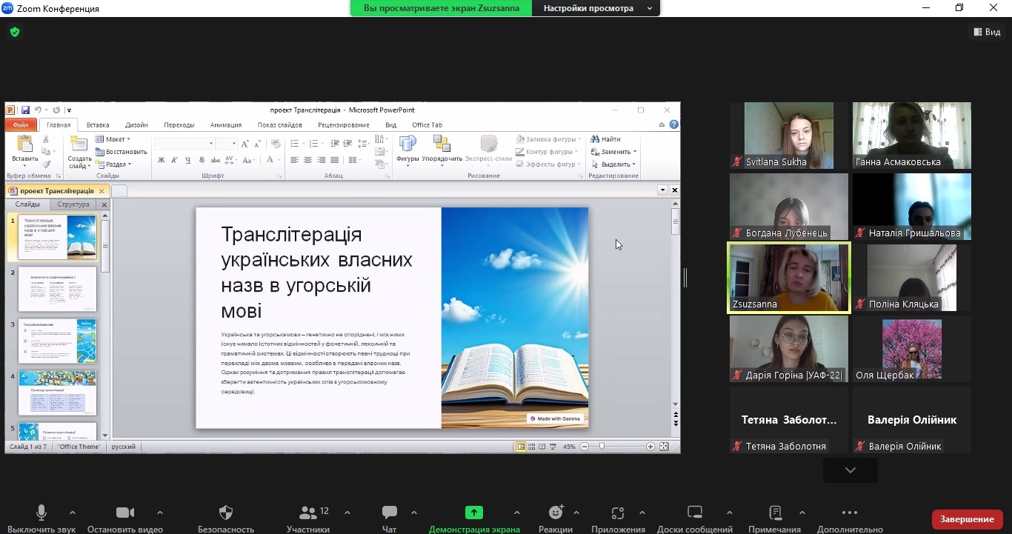Mute microphone with Выключить звук icon
Screen dimensions: 1012x534
[41, 513]
